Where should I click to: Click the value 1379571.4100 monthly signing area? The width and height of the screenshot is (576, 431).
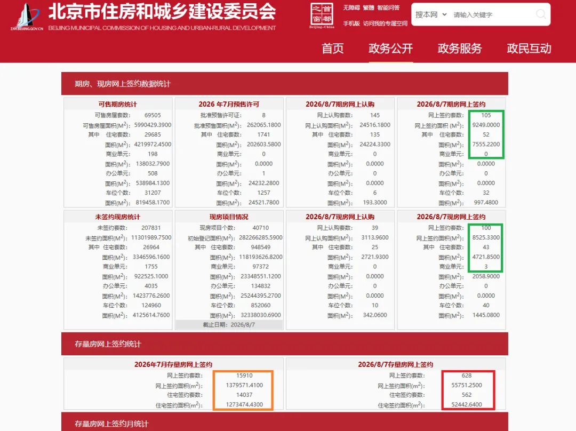tap(244, 385)
